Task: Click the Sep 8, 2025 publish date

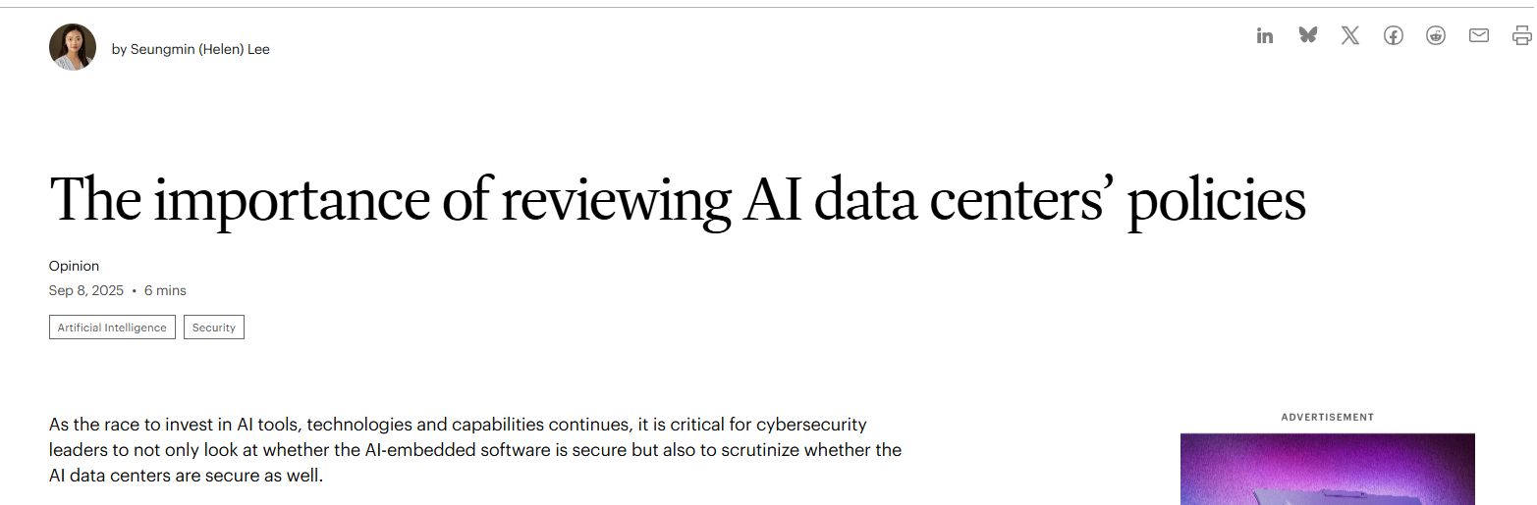Action: coord(86,290)
